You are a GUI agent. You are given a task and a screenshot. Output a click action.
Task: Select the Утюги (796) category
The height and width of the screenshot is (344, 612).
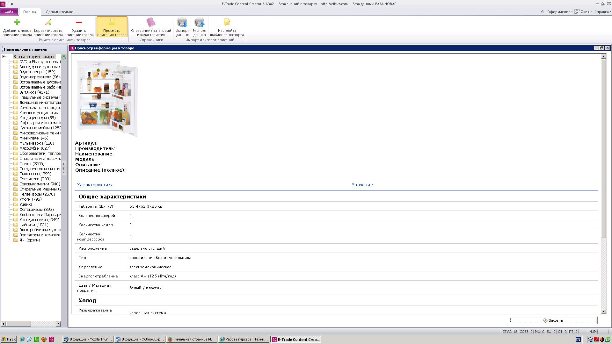(x=30, y=199)
